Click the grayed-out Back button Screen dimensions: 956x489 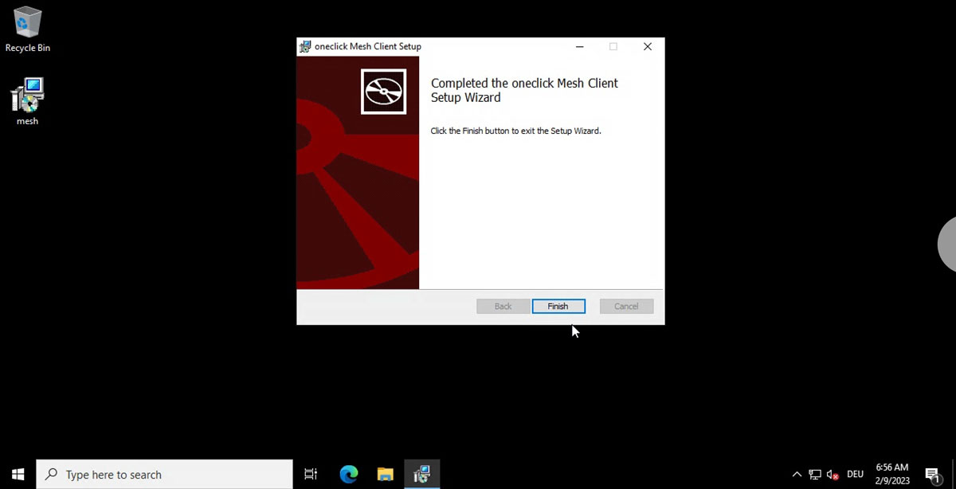tap(503, 307)
